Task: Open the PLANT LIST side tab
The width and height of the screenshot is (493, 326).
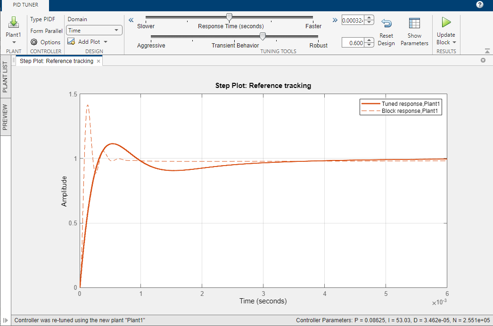Action: pyautogui.click(x=5, y=77)
